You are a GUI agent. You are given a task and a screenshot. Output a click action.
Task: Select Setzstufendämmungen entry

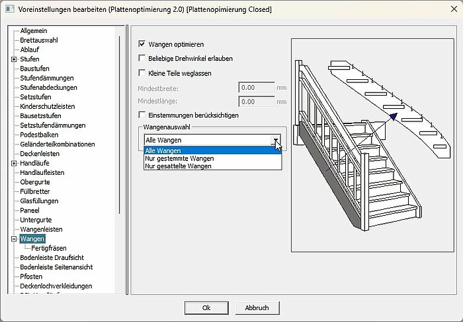tap(52, 125)
